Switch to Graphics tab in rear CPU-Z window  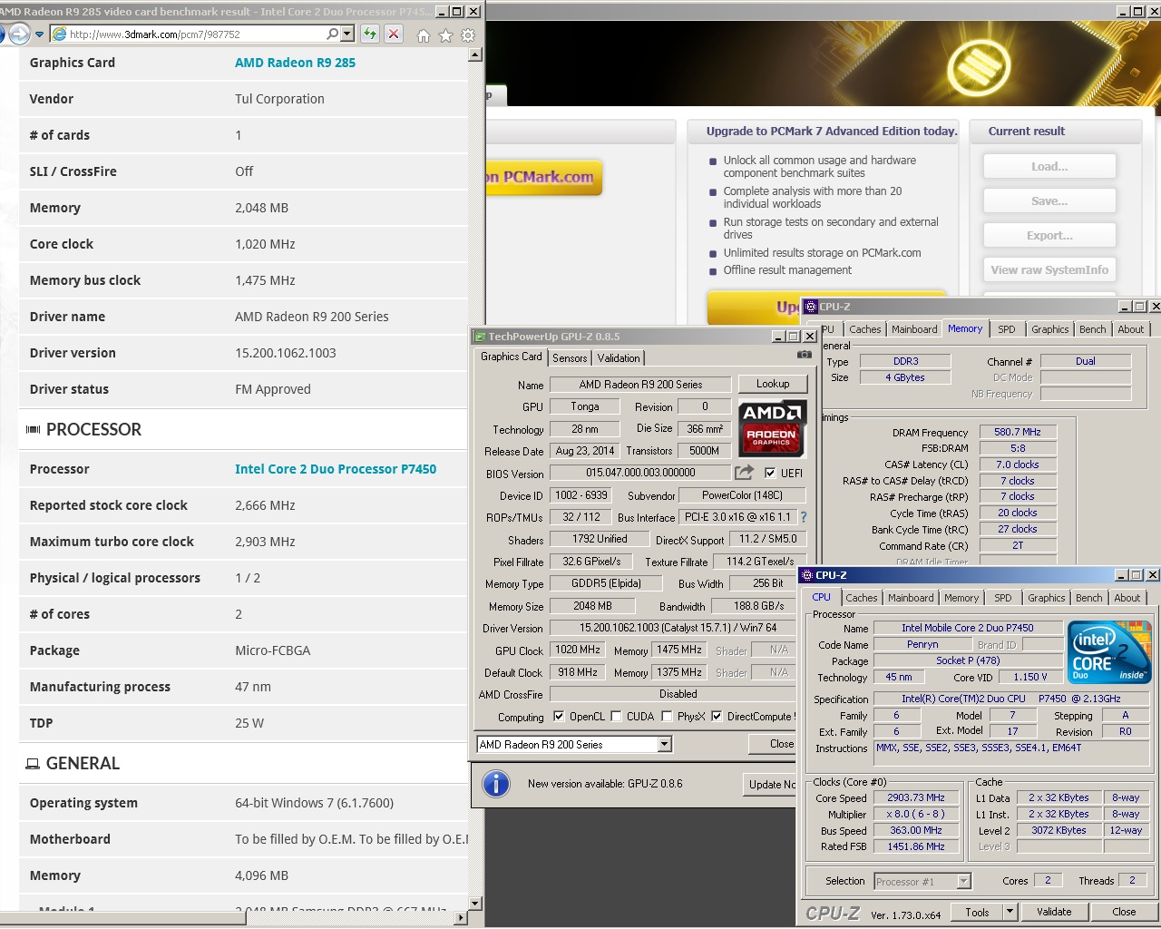(x=1050, y=329)
